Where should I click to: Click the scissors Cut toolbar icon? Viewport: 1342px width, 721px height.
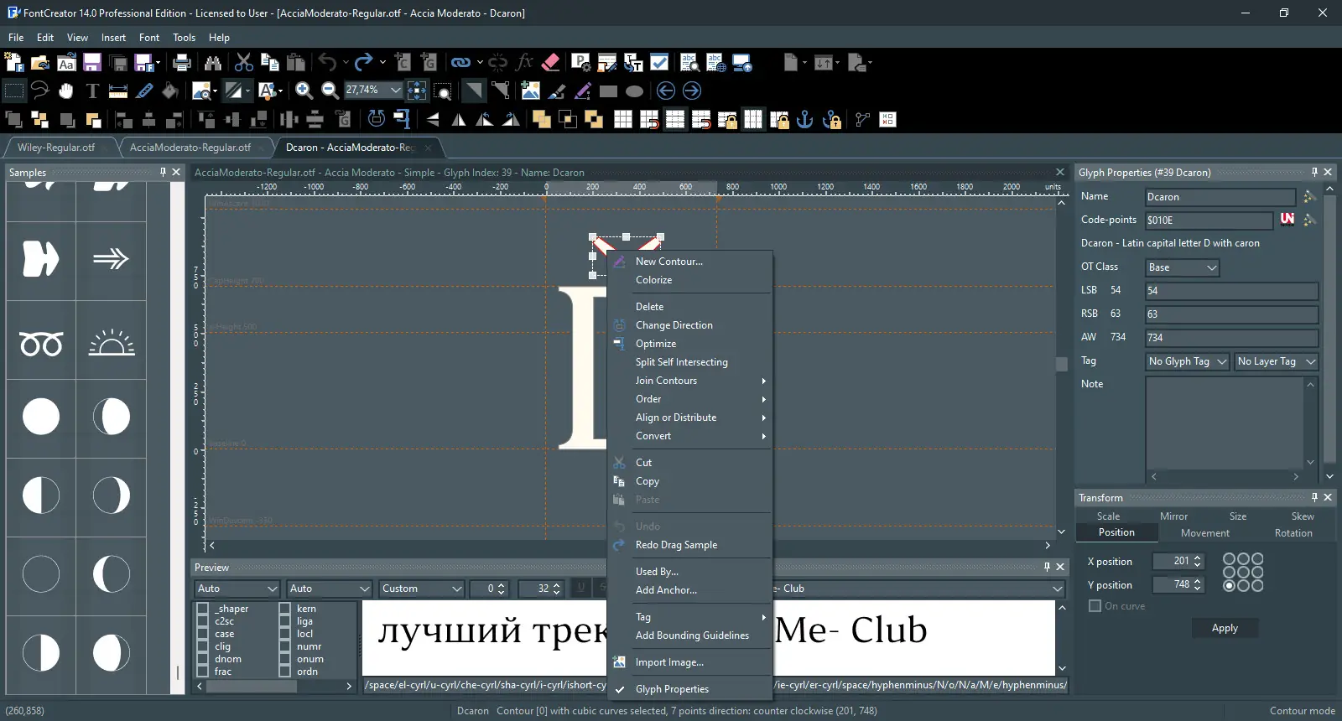click(243, 62)
